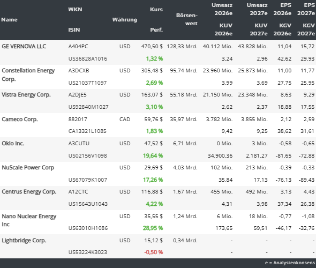Viewport: 316px width, 268px height.
Task: Select WKN A3CUTU
Action: (79, 143)
